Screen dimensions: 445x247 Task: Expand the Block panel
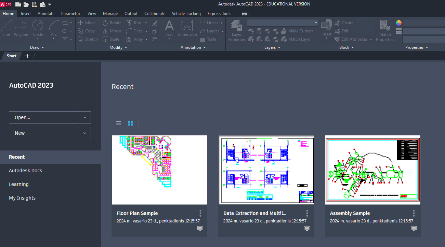tap(346, 47)
